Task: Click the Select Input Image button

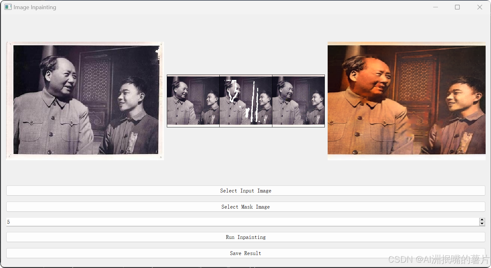Action: click(245, 191)
